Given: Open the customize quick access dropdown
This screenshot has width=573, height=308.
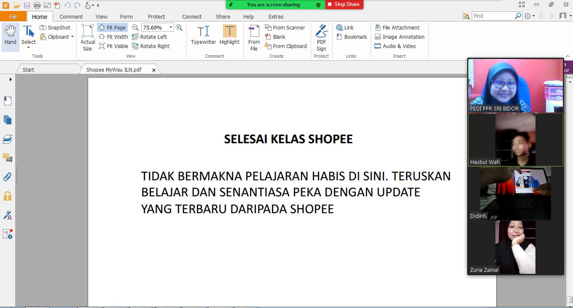Looking at the screenshot, I should click(x=98, y=5).
